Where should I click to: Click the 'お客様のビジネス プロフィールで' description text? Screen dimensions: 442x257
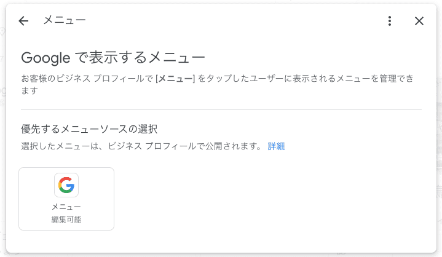[x=86, y=79]
